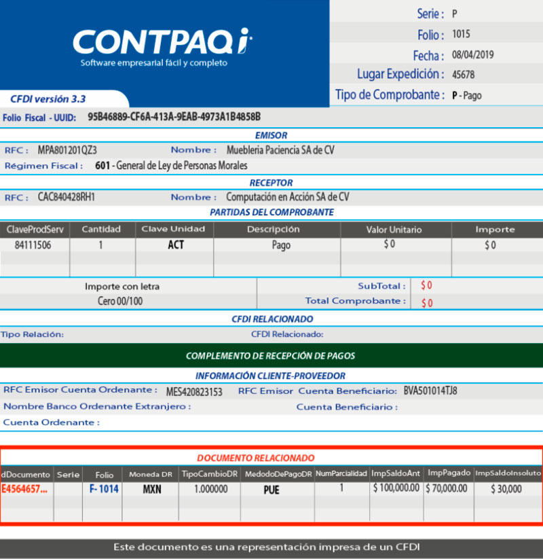The height and width of the screenshot is (559, 543).
Task: Select the ordenante RFC 'MES420823153'
Action: (194, 392)
